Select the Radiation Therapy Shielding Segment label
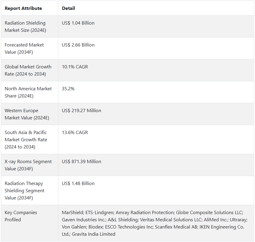The image size is (255, 242). [25, 191]
